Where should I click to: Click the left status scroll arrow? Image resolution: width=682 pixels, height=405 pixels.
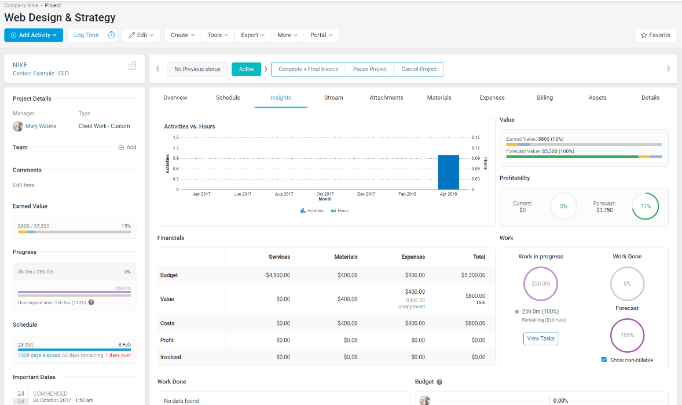point(157,69)
